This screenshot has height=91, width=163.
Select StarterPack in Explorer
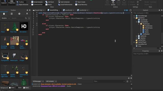coord(141,40)
